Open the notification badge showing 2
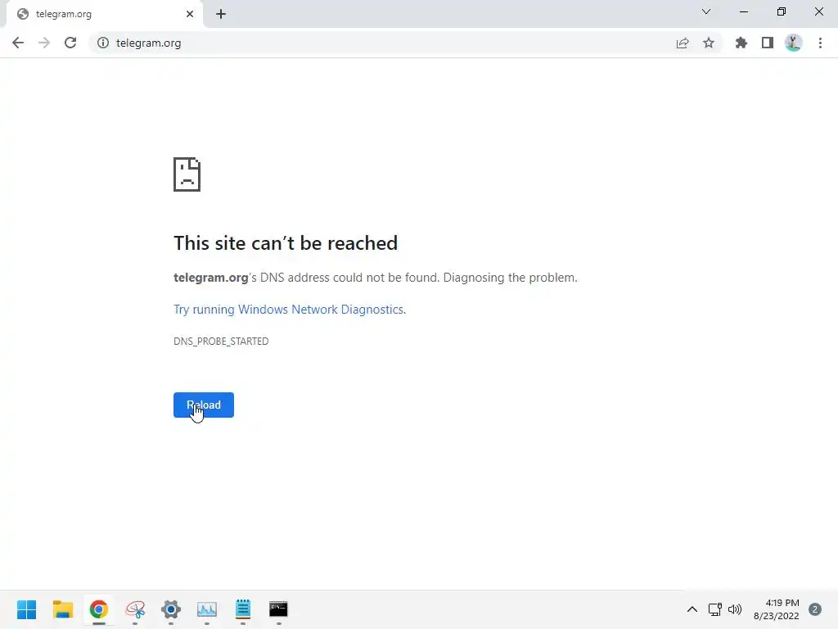Viewport: 838px width, 629px height. [815, 609]
